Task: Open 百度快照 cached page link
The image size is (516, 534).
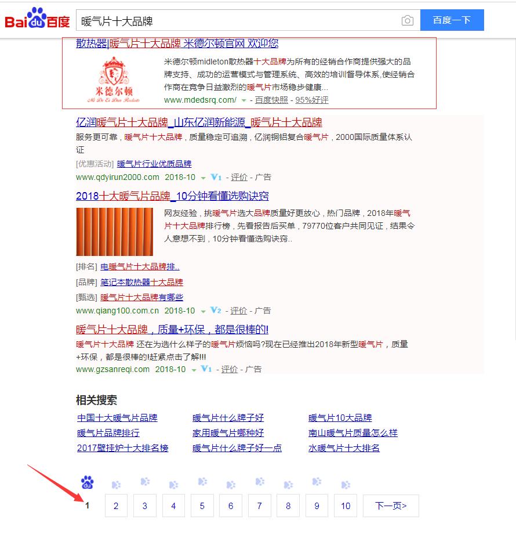Action: [271, 100]
